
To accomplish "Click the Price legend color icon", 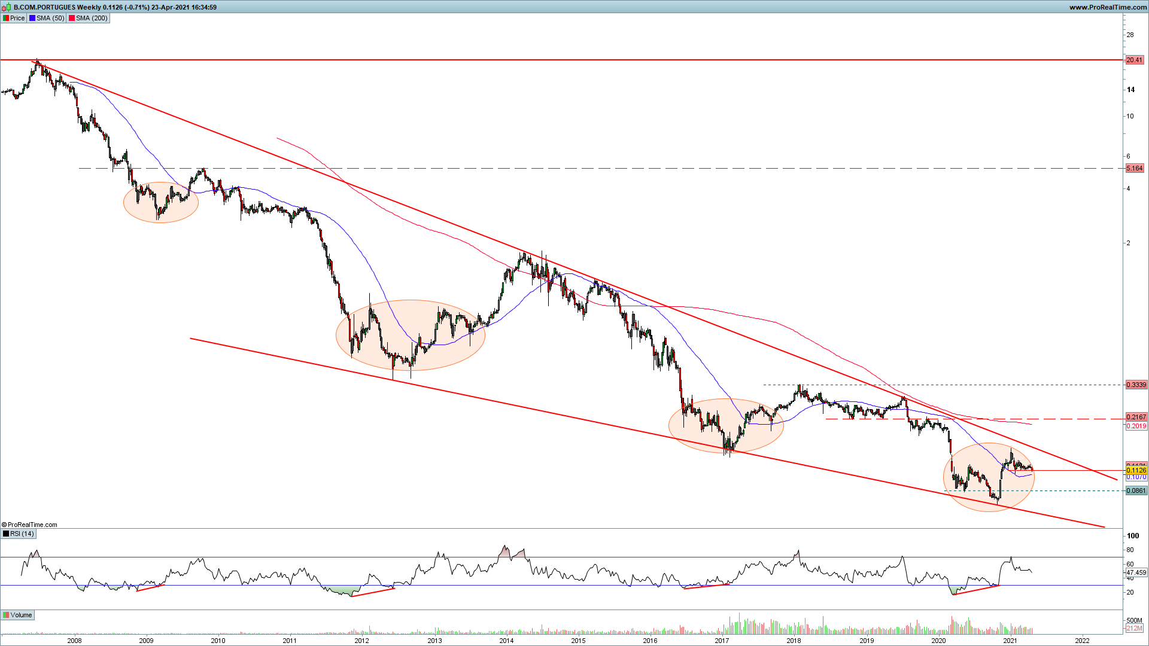I will [6, 18].
